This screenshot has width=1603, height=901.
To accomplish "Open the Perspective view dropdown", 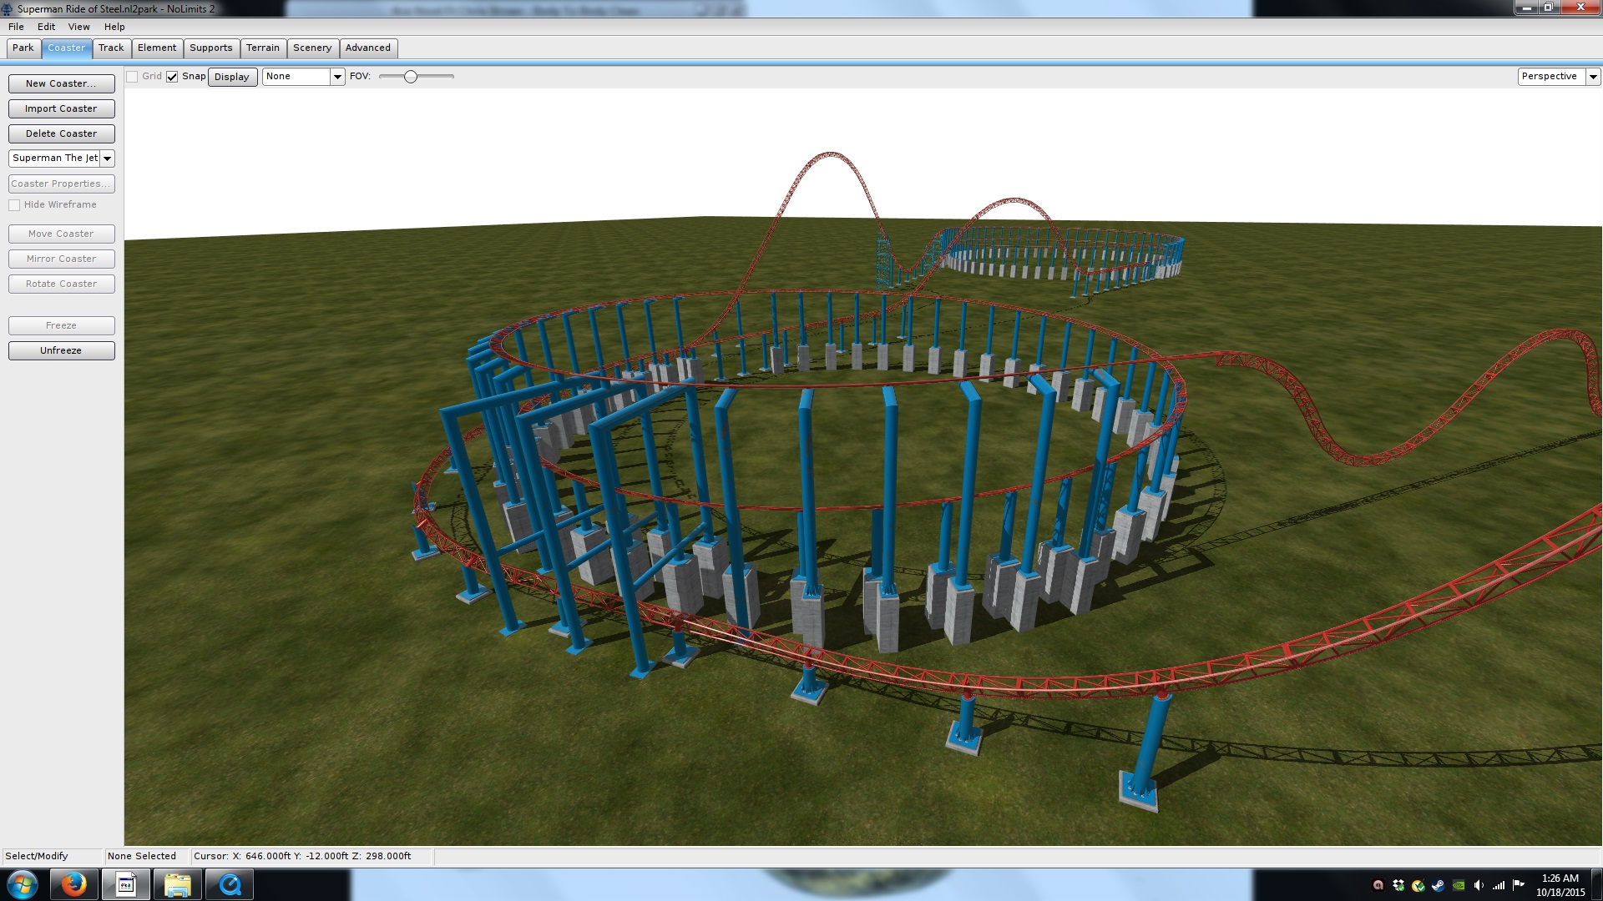I will pos(1593,77).
